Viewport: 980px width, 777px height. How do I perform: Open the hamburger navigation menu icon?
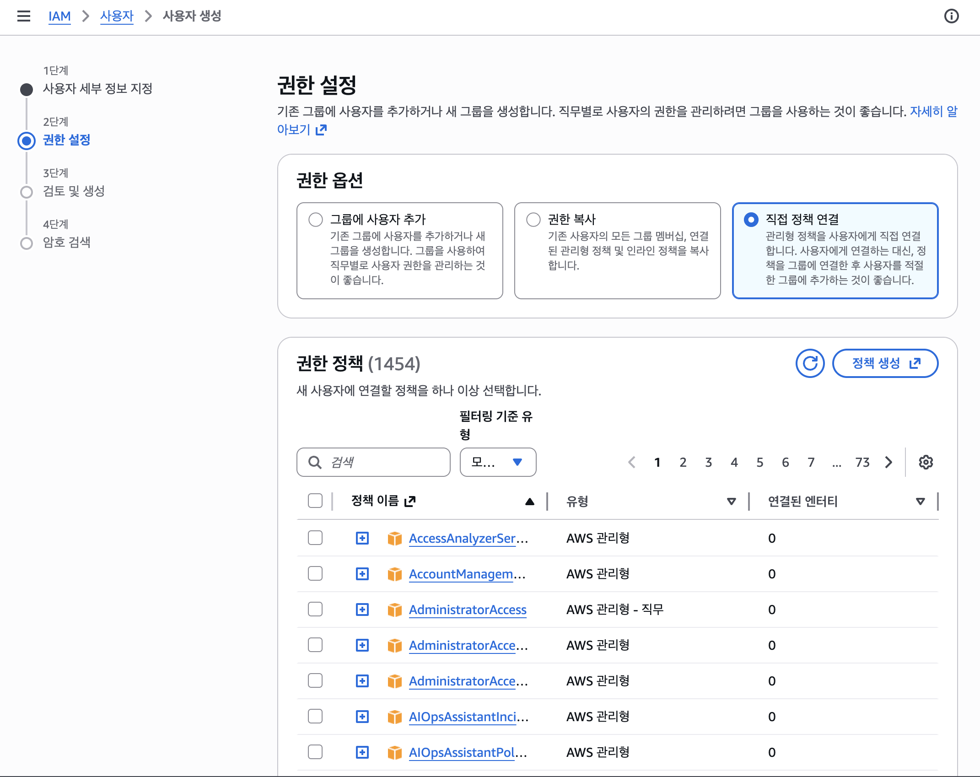tap(24, 16)
